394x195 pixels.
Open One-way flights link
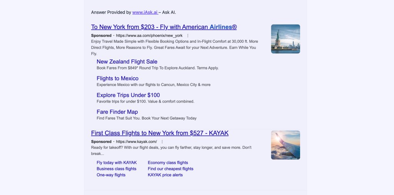tap(111, 175)
